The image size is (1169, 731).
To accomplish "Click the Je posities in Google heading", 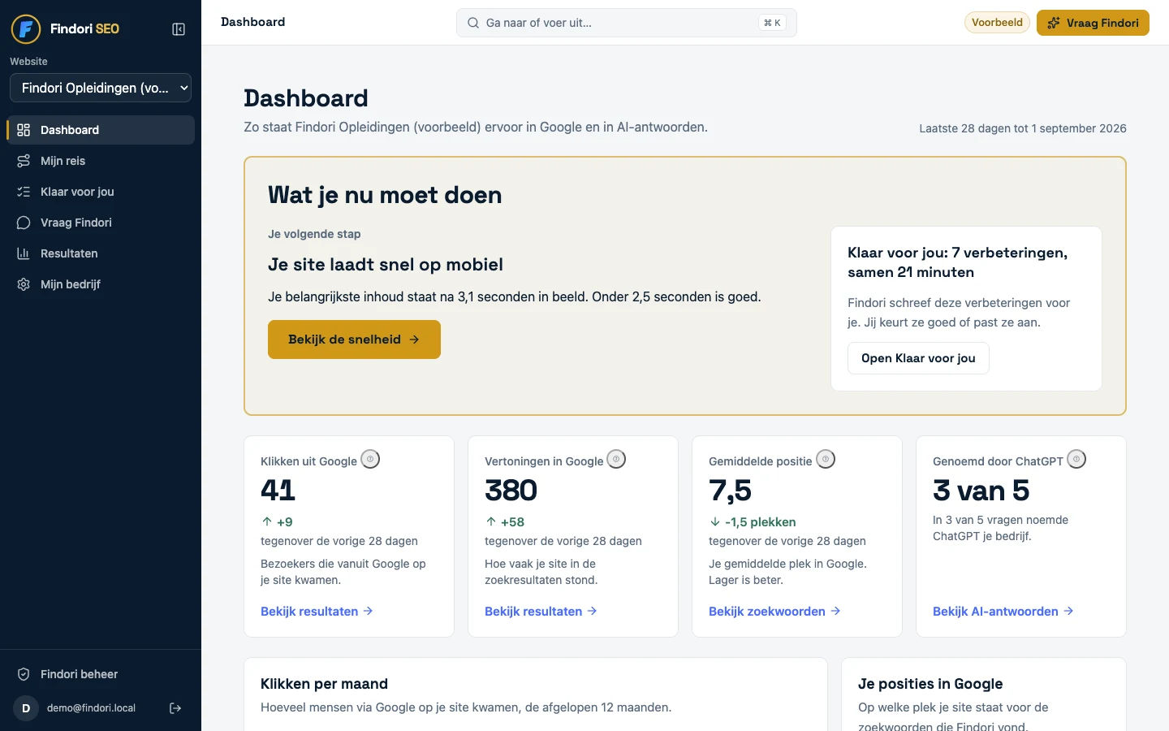I will click(930, 684).
